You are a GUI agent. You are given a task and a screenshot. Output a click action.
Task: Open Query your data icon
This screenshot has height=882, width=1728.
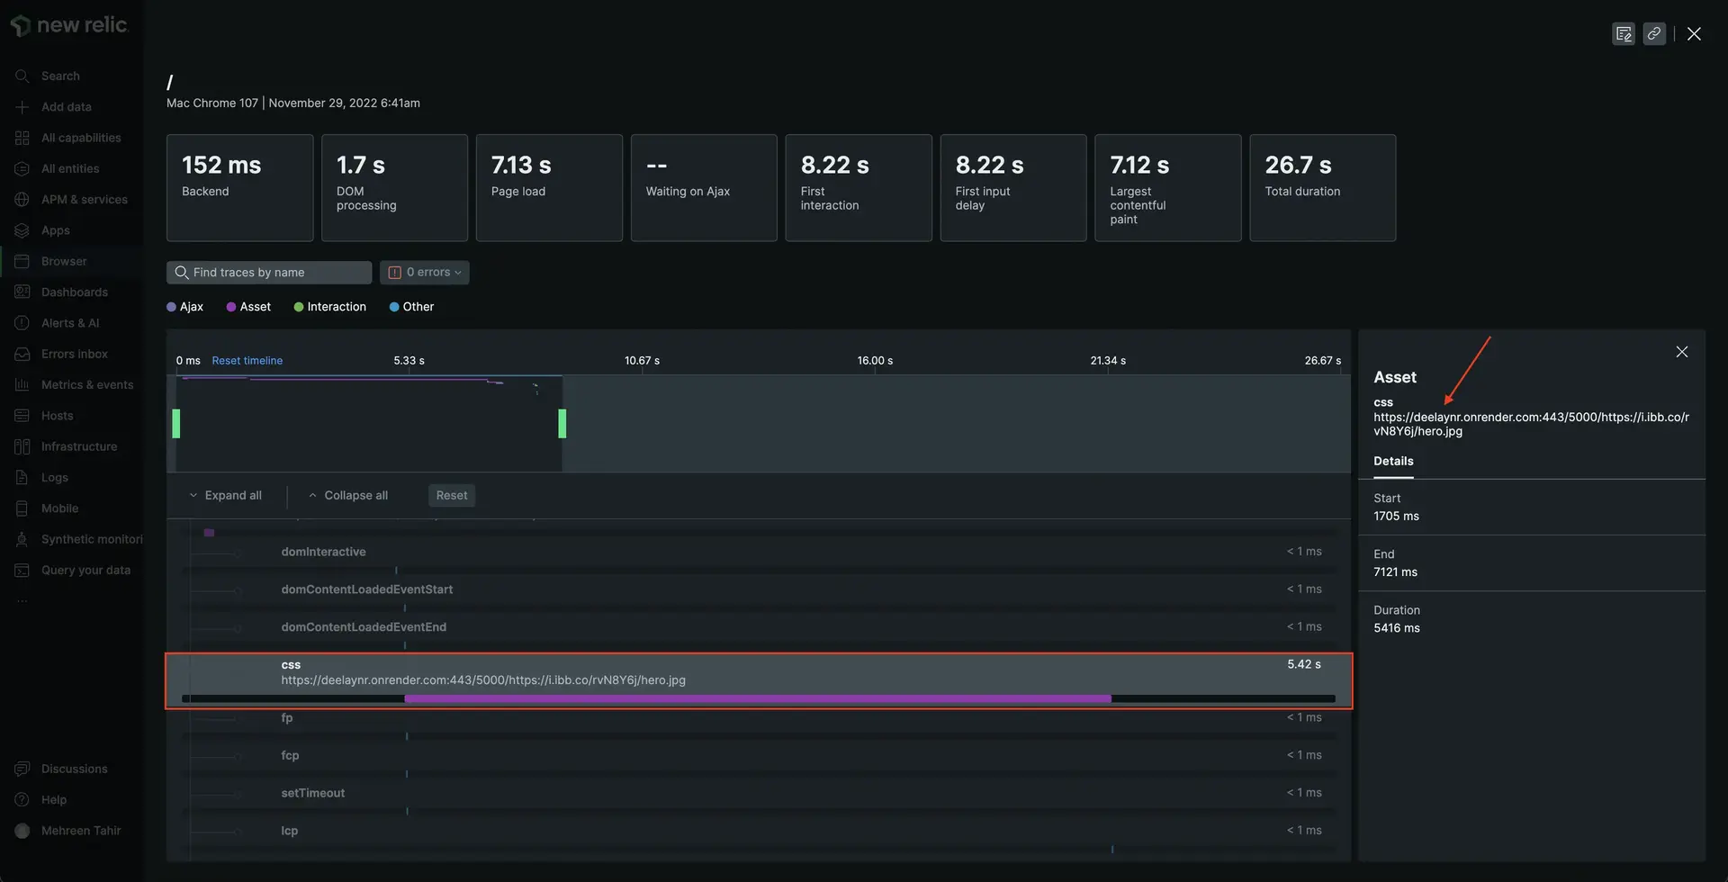click(22, 571)
